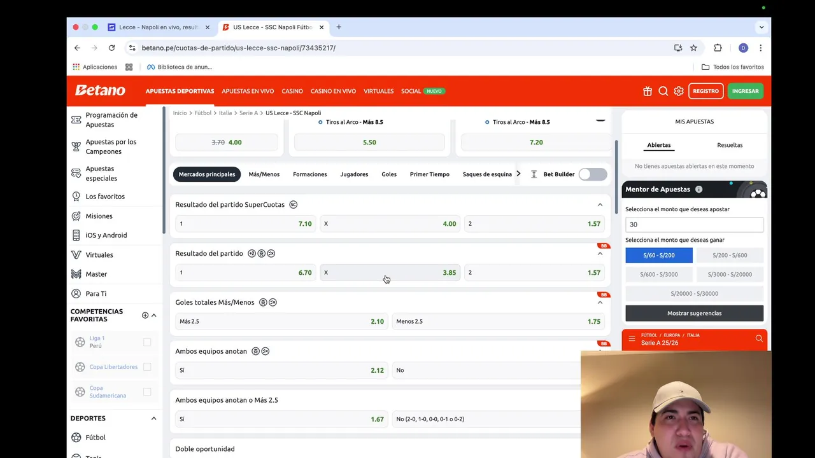Switch to the Formaciones tab
This screenshot has height=458, width=815.
coord(310,174)
